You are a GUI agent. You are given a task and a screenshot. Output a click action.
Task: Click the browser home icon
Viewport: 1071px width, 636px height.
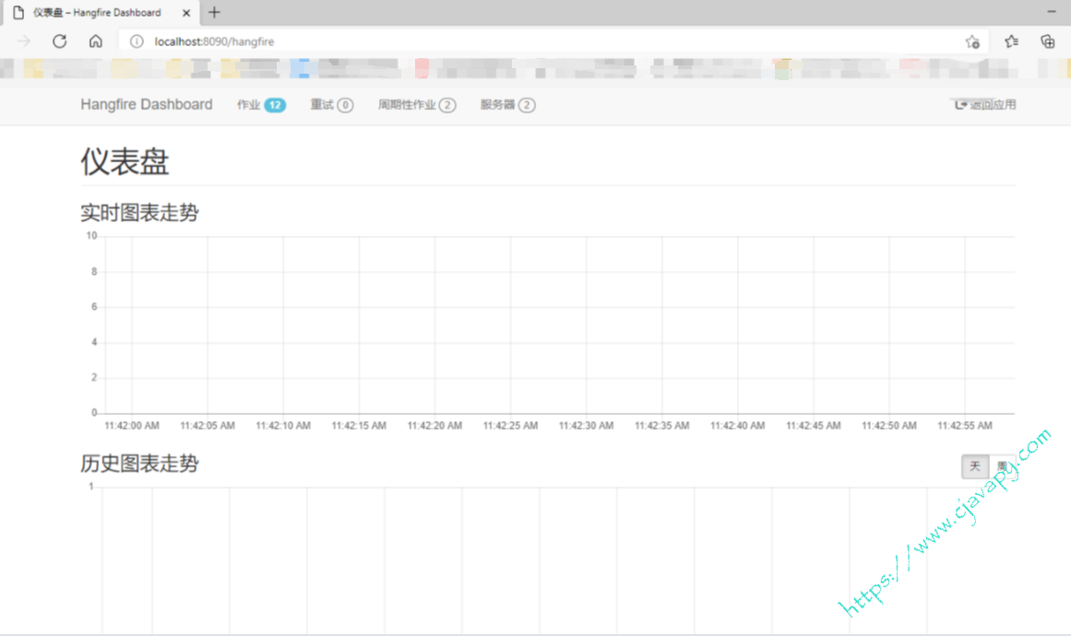point(95,41)
